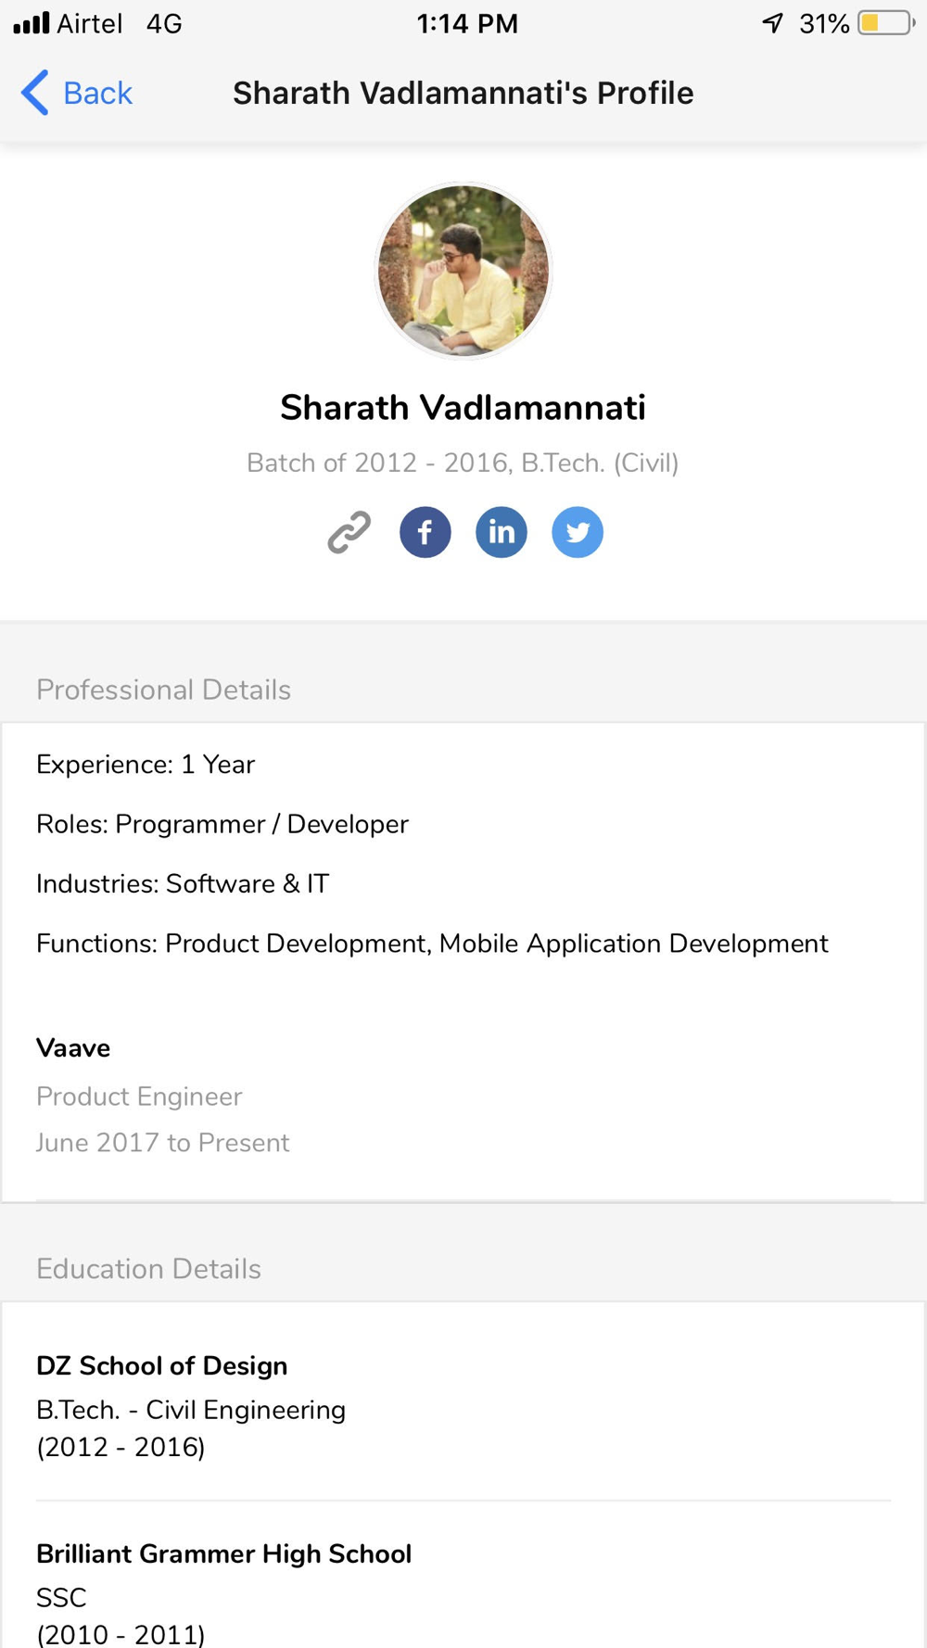The width and height of the screenshot is (927, 1648).
Task: Tap the Batch of 2012 - 2016 line
Action: coord(463,463)
